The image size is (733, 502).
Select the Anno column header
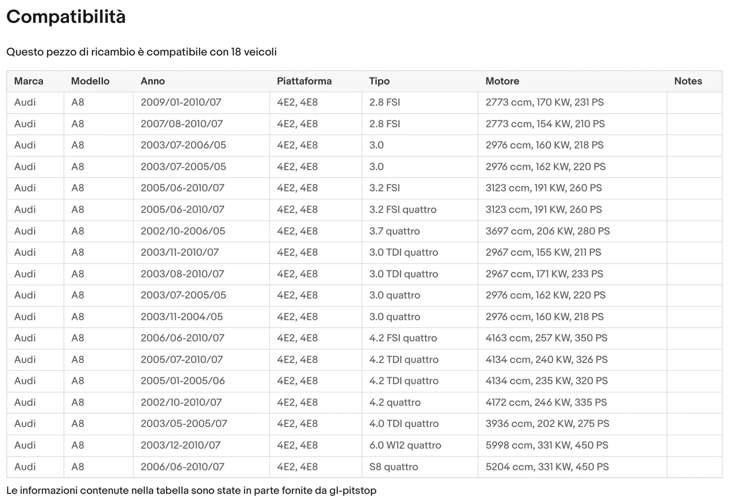pyautogui.click(x=153, y=81)
